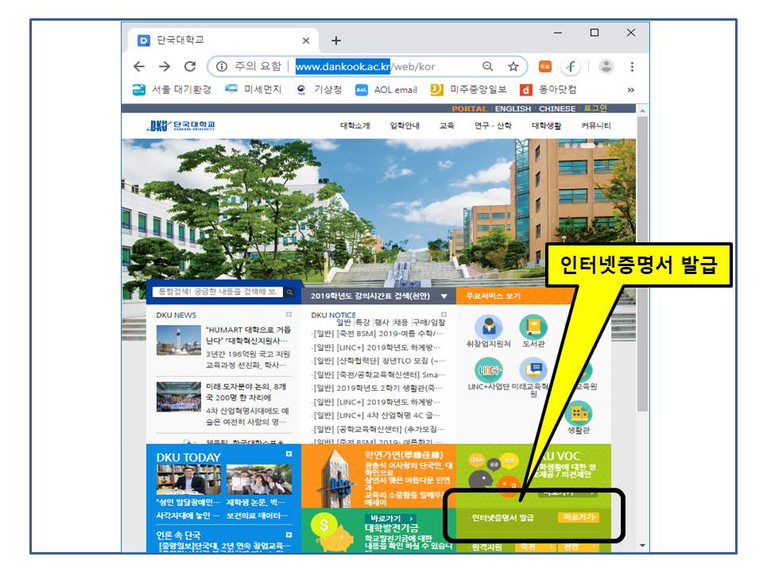Expand the hidden bookmarks overflow chevron
The width and height of the screenshot is (763, 572).
[631, 90]
